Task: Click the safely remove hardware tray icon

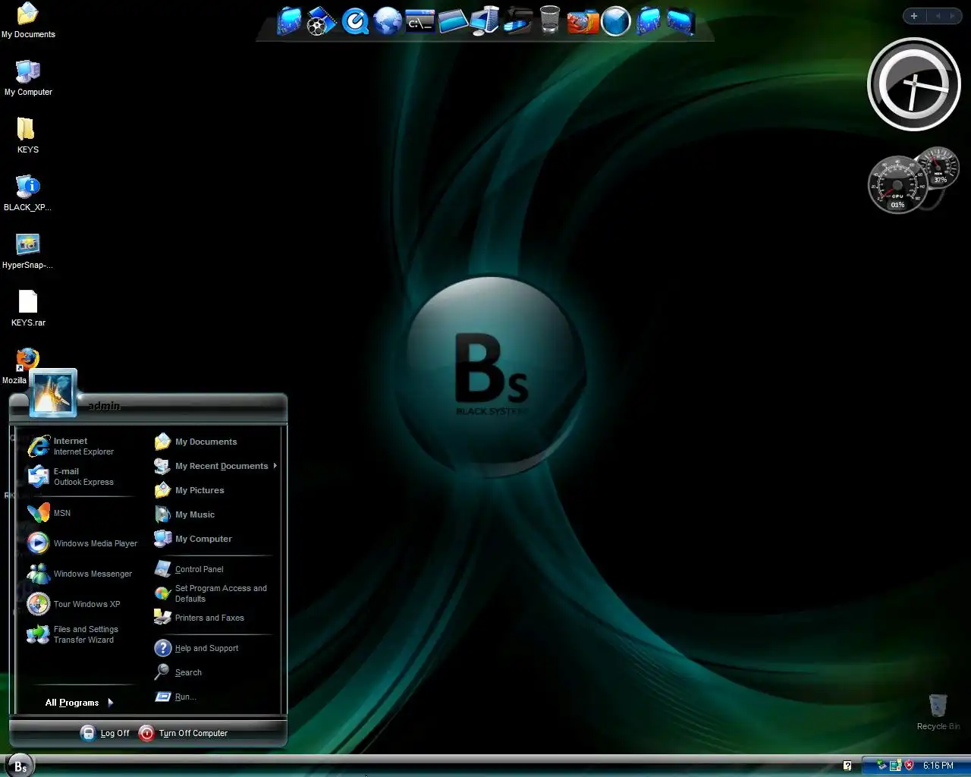Action: pos(881,766)
